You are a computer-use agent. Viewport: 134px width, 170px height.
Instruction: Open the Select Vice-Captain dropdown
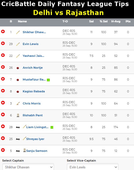coord(93,167)
